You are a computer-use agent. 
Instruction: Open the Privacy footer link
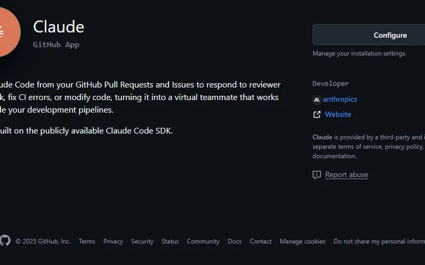pyautogui.click(x=113, y=241)
